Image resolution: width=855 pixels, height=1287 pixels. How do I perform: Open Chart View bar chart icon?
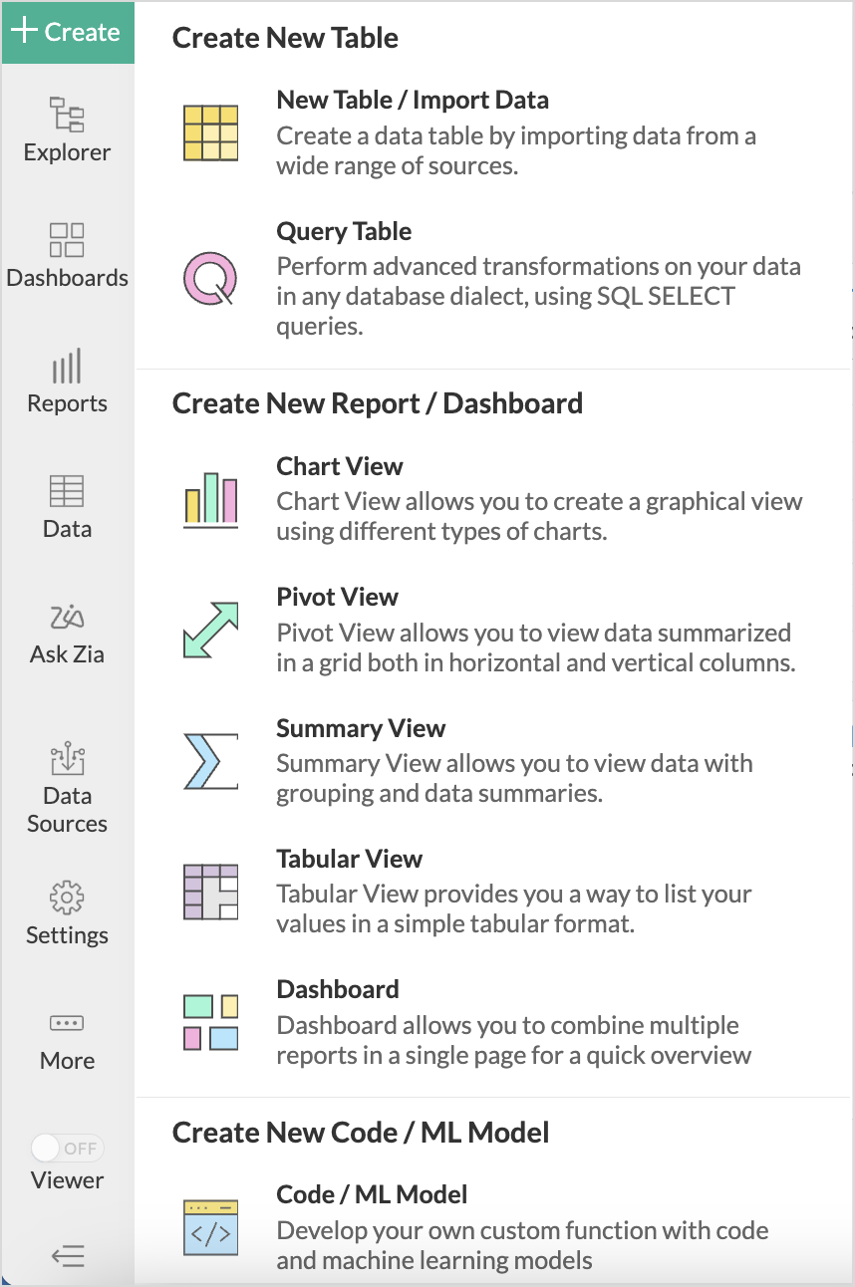[x=210, y=499]
